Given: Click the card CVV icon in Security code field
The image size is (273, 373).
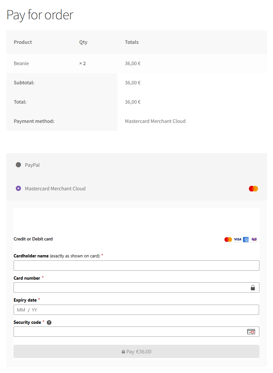Looking at the screenshot, I should (x=251, y=331).
